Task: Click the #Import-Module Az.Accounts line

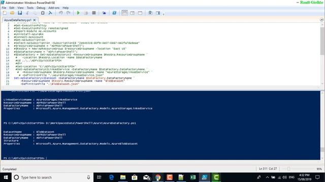Action: coord(35,31)
